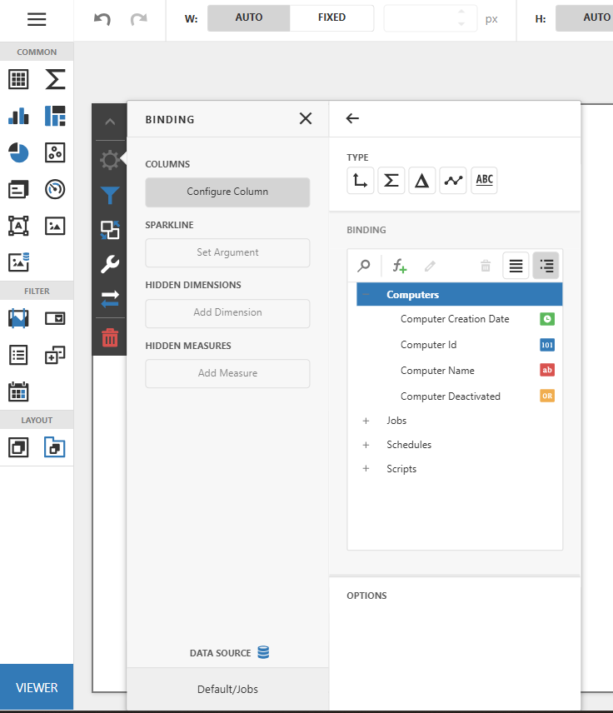Select Sparkline column type
This screenshot has height=713, width=613.
click(x=453, y=181)
